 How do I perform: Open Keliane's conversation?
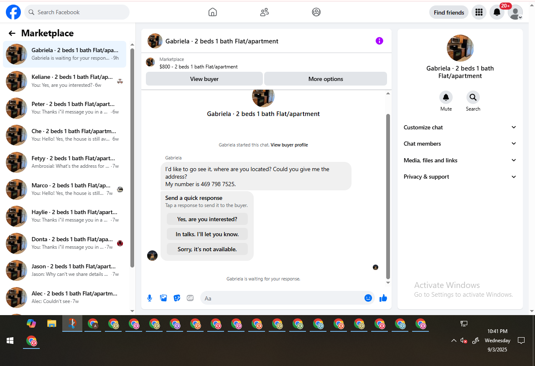click(x=64, y=81)
